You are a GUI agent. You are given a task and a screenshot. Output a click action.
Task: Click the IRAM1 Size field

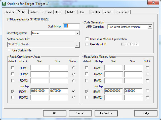[x=133, y=91]
